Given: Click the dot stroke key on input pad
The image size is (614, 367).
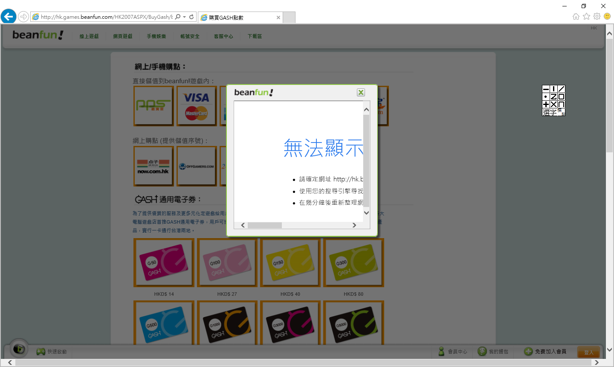Looking at the screenshot, I should point(546,97).
